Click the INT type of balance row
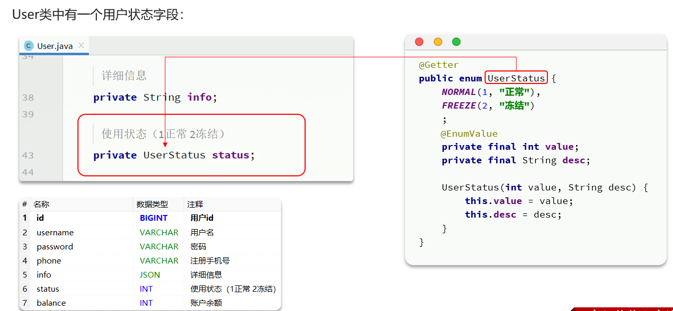The height and width of the screenshot is (311, 673). [146, 303]
